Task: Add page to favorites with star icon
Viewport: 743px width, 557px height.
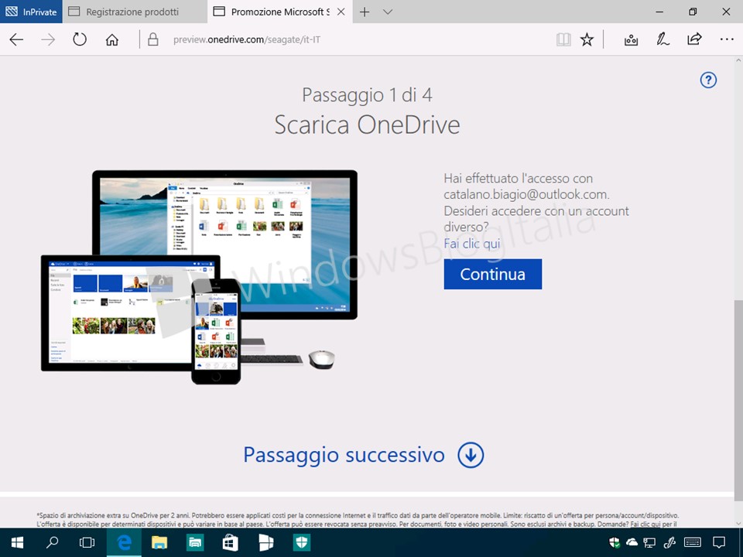Action: (x=587, y=39)
